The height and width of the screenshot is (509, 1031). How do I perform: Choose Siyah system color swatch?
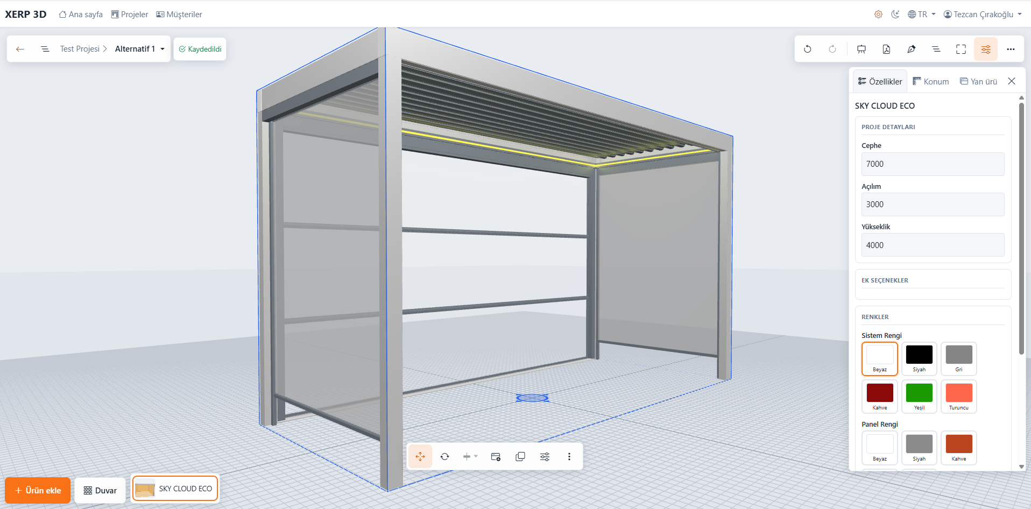[x=919, y=359]
